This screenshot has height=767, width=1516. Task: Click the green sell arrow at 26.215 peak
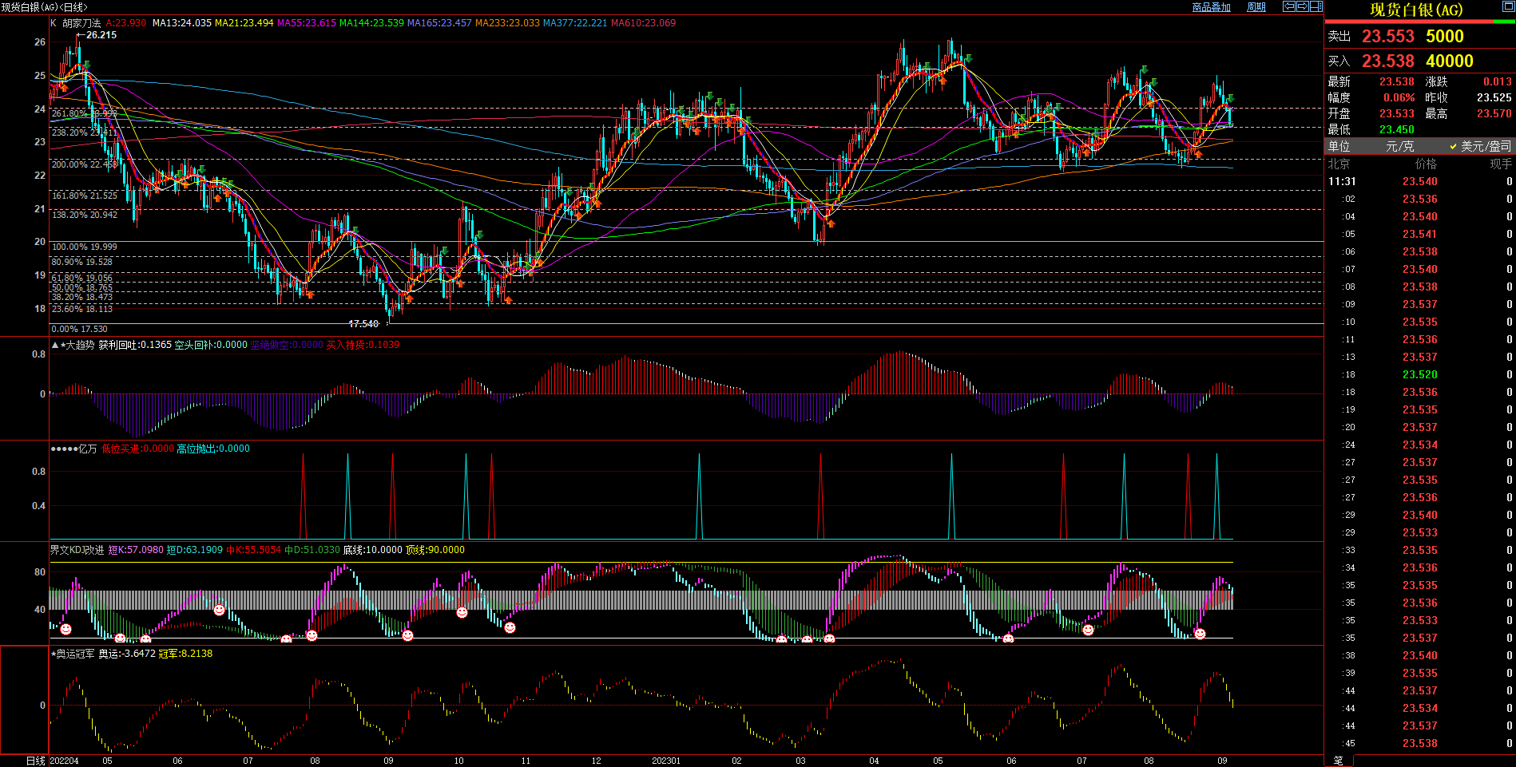pos(86,65)
